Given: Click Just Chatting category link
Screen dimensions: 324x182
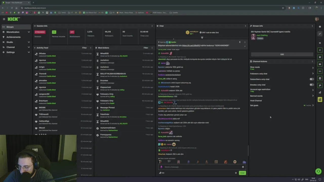Looking at the screenshot, I should click(262, 35).
